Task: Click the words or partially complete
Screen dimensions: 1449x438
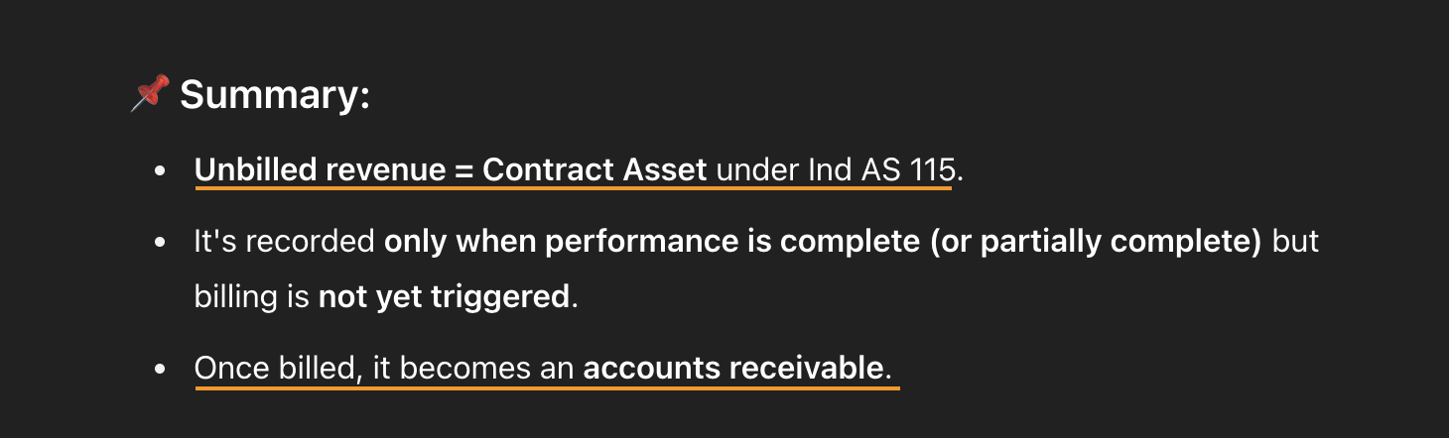Action: [x=1097, y=242]
